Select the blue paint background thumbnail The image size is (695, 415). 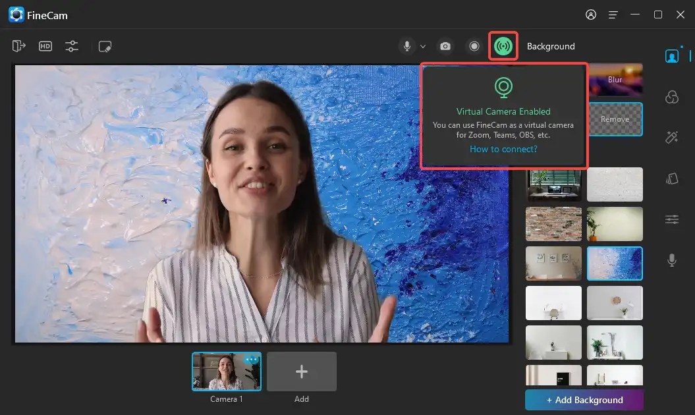point(615,263)
